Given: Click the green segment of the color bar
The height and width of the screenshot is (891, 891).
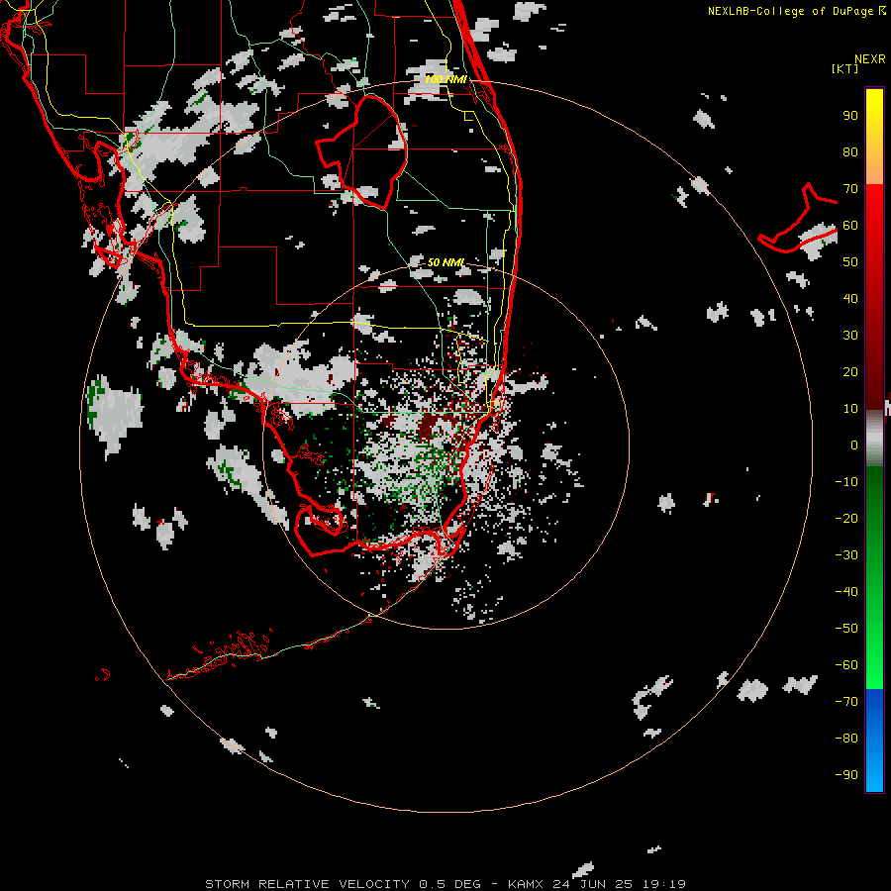Looking at the screenshot, I should 874,578.
